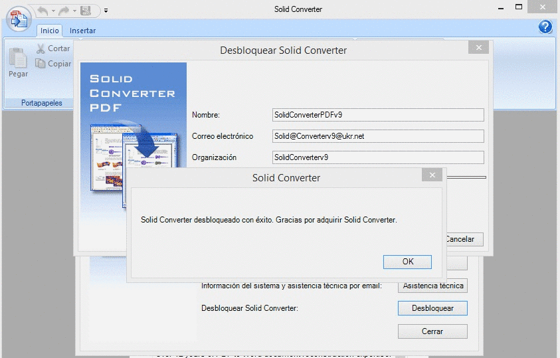Click the Desbloquear button
The height and width of the screenshot is (358, 560).
click(x=432, y=308)
